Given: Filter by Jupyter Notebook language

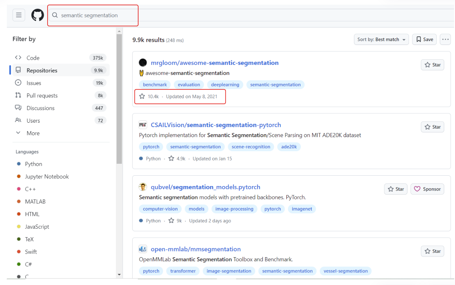Looking at the screenshot, I should (x=43, y=177).
